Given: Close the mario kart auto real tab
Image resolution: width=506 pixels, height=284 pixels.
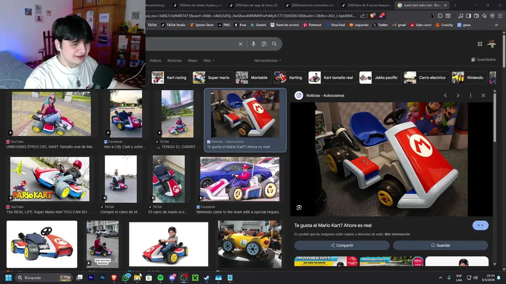Looking at the screenshot, I should coord(446,5).
